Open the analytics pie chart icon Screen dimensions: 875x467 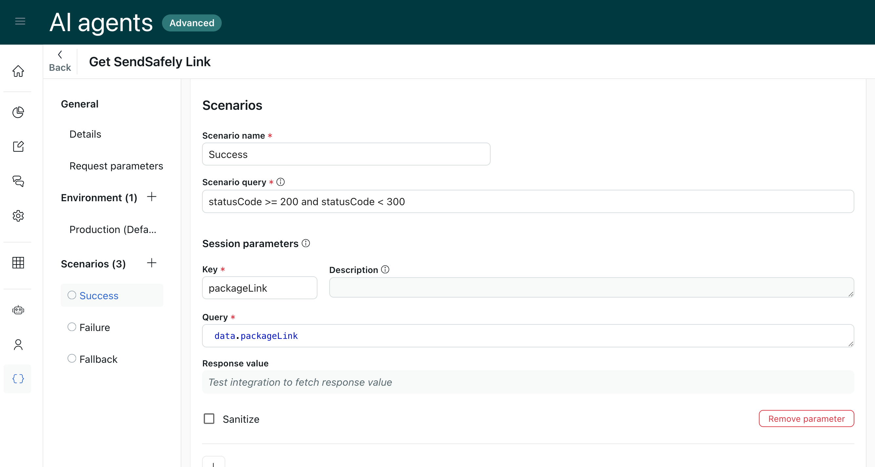tap(18, 112)
